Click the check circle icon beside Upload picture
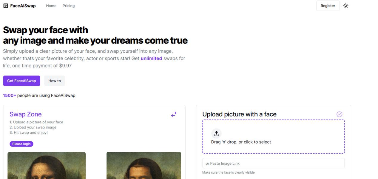 [x=339, y=114]
